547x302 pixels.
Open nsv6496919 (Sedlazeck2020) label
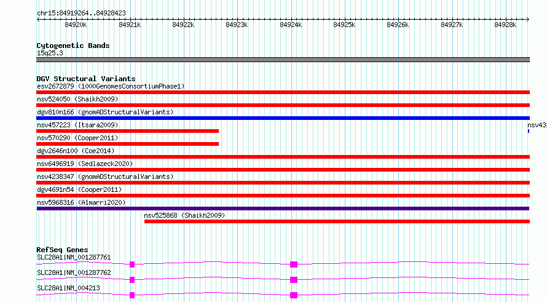coord(85,164)
